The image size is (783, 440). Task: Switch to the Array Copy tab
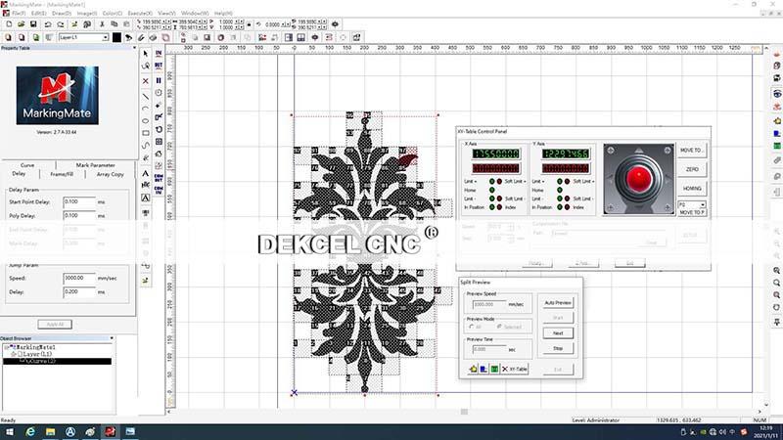coord(110,174)
